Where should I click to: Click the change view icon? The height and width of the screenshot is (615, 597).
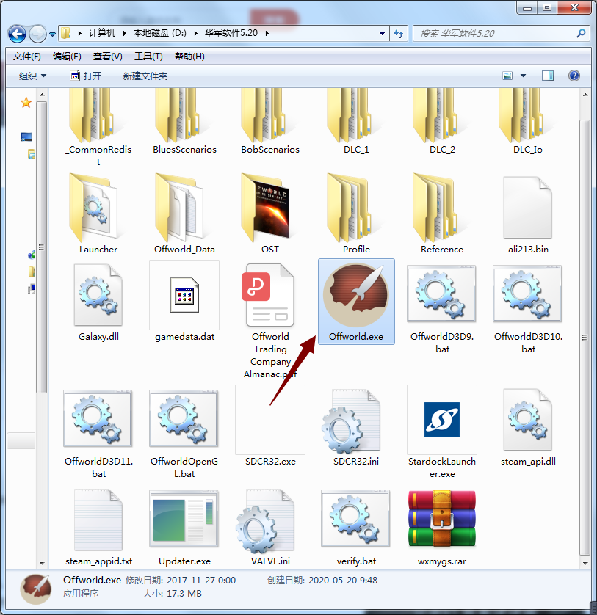[507, 76]
